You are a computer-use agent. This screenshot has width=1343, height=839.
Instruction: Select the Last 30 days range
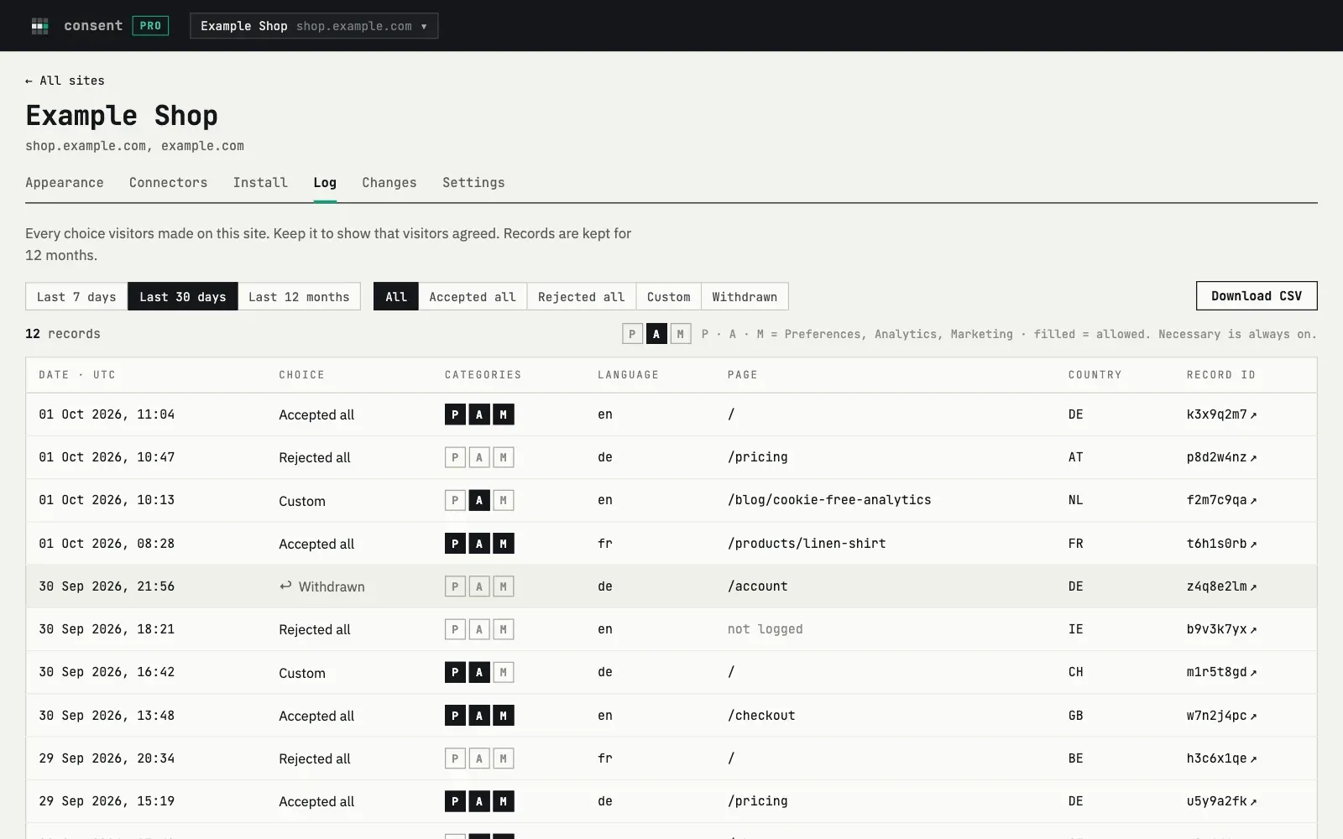click(183, 297)
